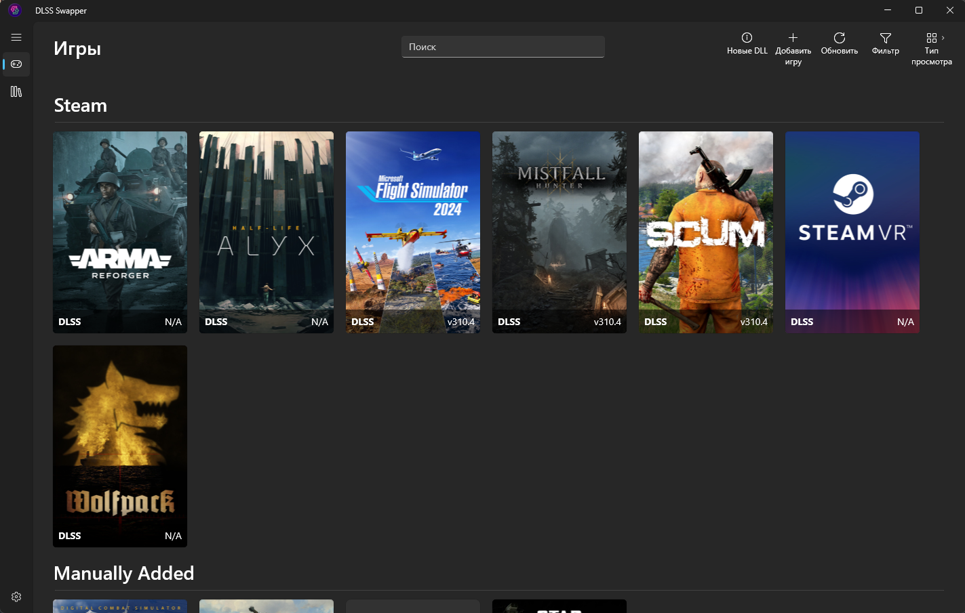965x613 pixels.
Task: Expand the Тип просмотра view type menu
Action: point(932,49)
